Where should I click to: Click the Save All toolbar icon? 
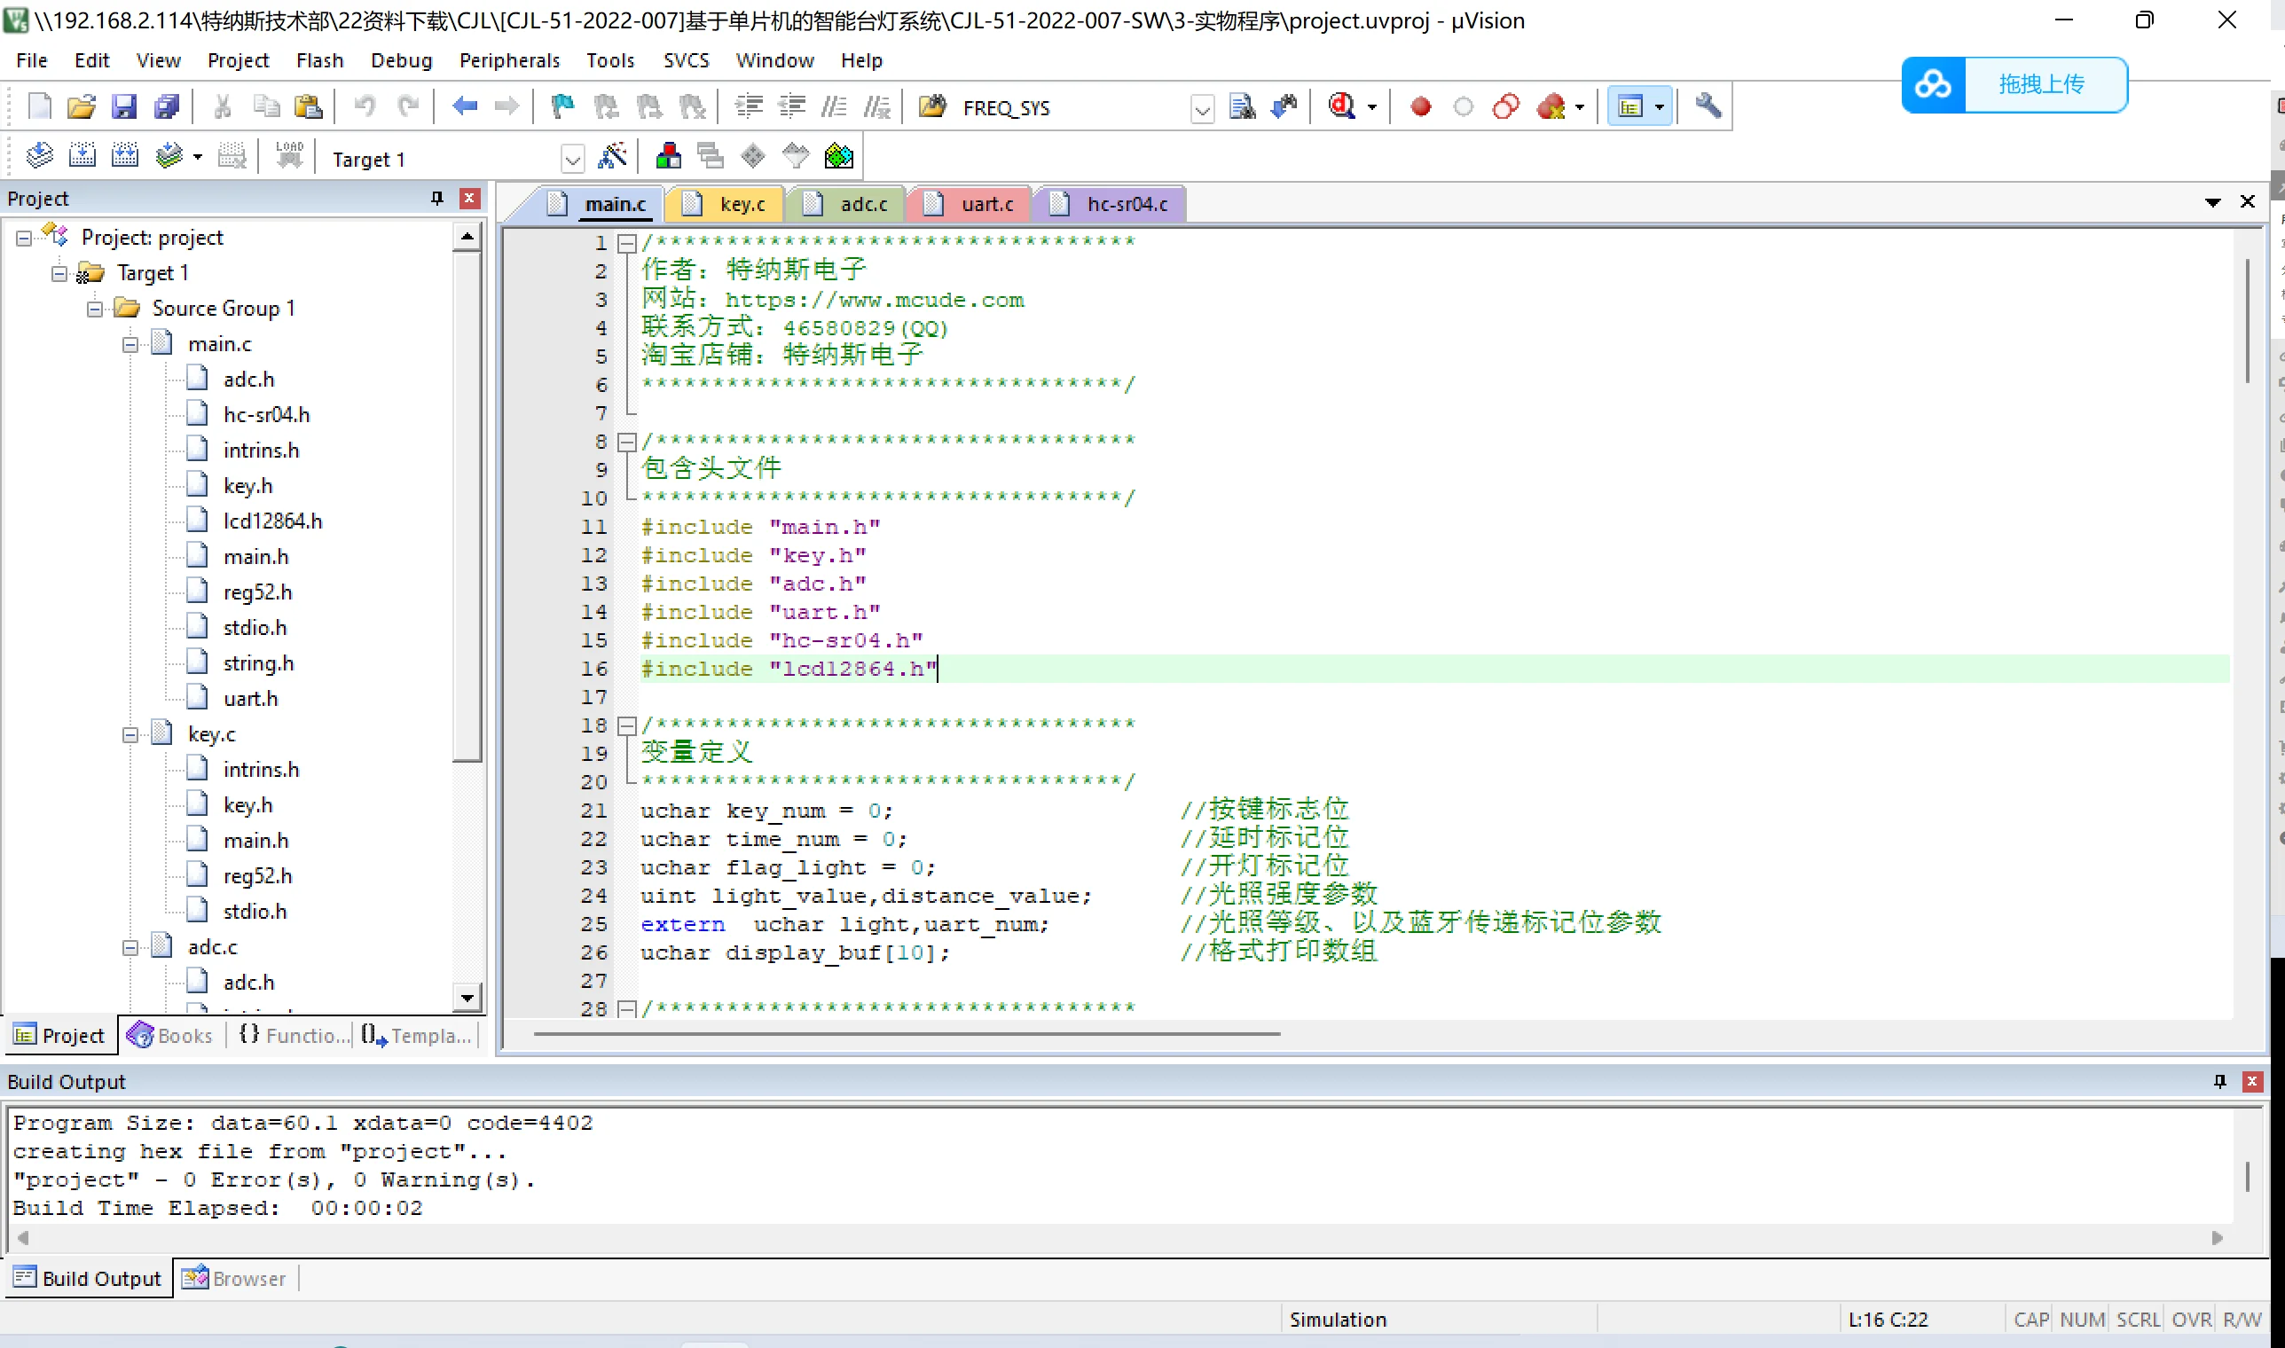167,107
